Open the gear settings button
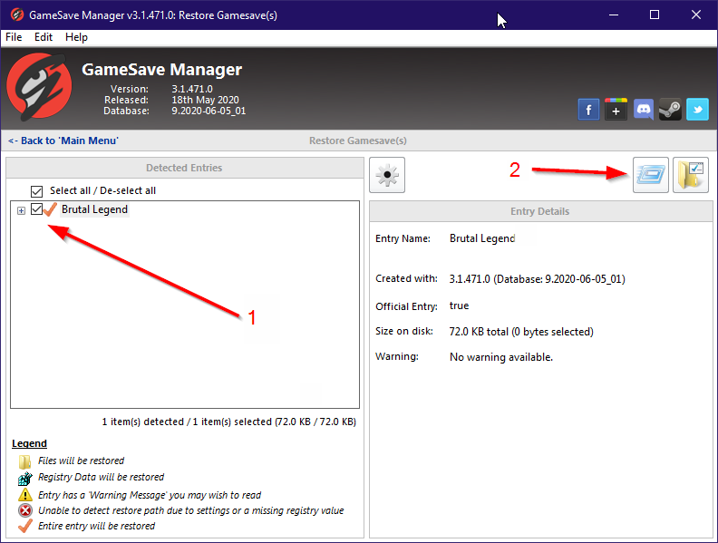The image size is (718, 543). [387, 175]
